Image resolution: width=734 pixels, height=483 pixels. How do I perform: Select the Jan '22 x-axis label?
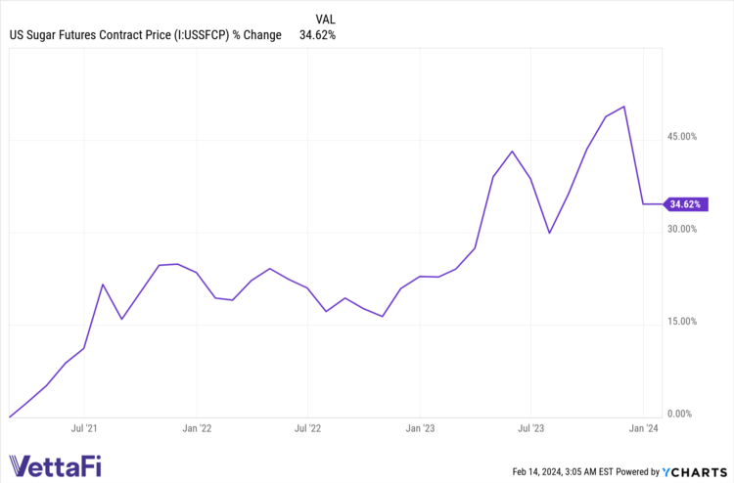(x=197, y=428)
